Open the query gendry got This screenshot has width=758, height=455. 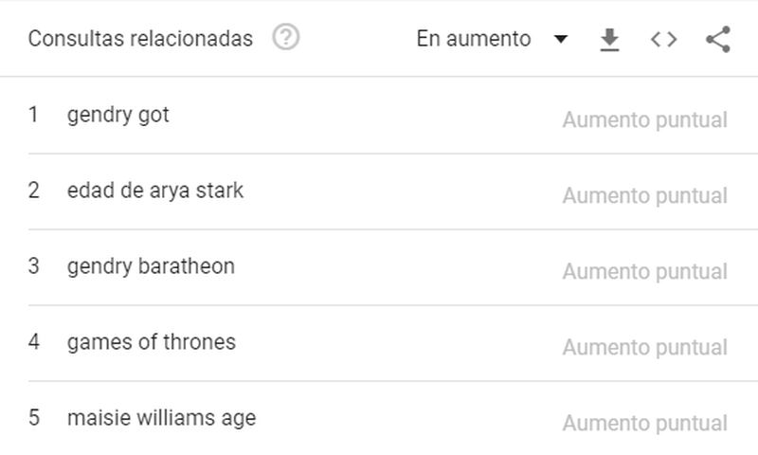pos(117,115)
